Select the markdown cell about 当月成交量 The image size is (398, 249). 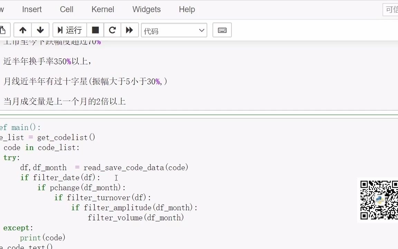[64, 101]
